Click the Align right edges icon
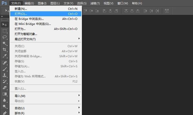193x115 pixels. (x=116, y=11)
